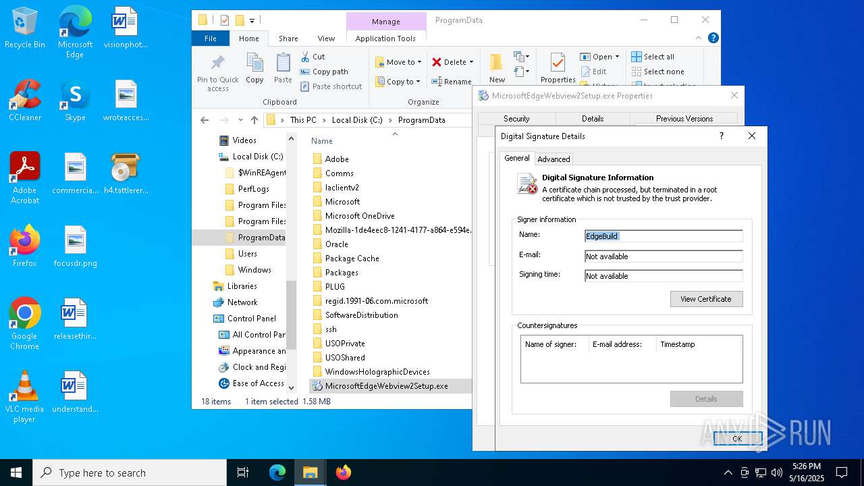The width and height of the screenshot is (864, 486).
Task: Launch Google Chrome desktop shortcut
Action: coord(25,323)
